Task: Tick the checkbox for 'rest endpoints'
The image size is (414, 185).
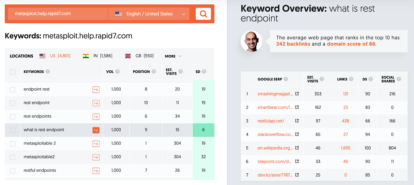Action: (x=13, y=117)
